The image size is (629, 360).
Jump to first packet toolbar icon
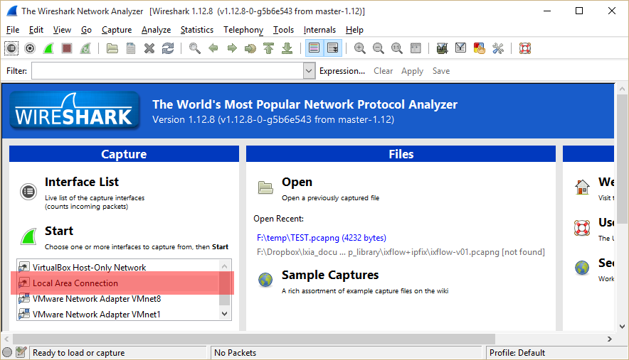click(269, 48)
